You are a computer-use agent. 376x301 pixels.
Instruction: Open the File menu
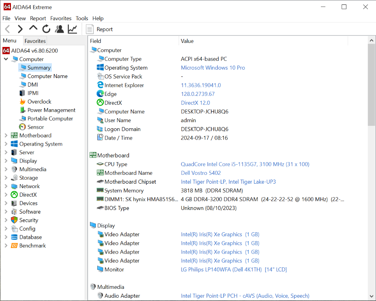[x=6, y=18]
